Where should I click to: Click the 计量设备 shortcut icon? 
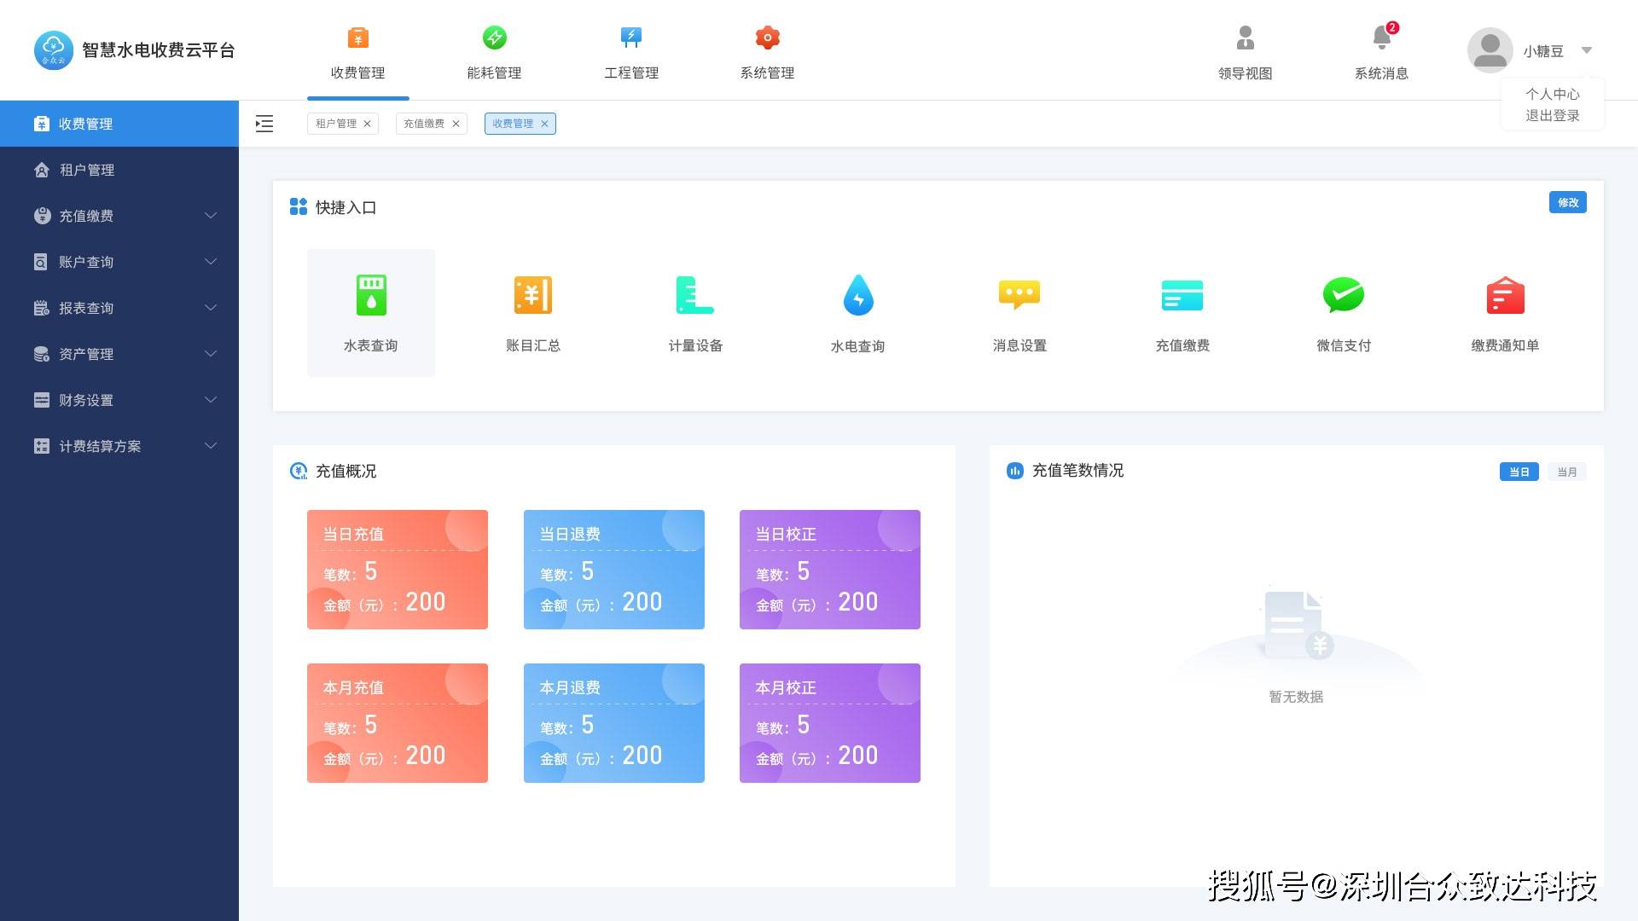[x=694, y=296]
